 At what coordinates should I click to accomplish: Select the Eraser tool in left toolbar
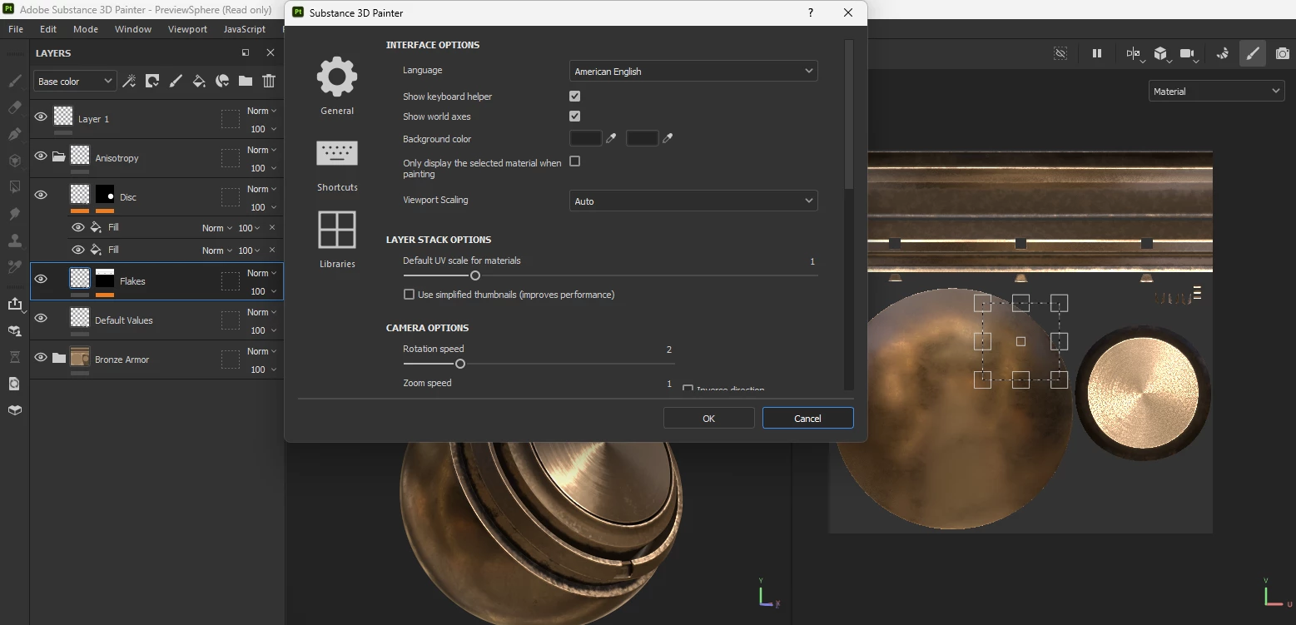(14, 107)
